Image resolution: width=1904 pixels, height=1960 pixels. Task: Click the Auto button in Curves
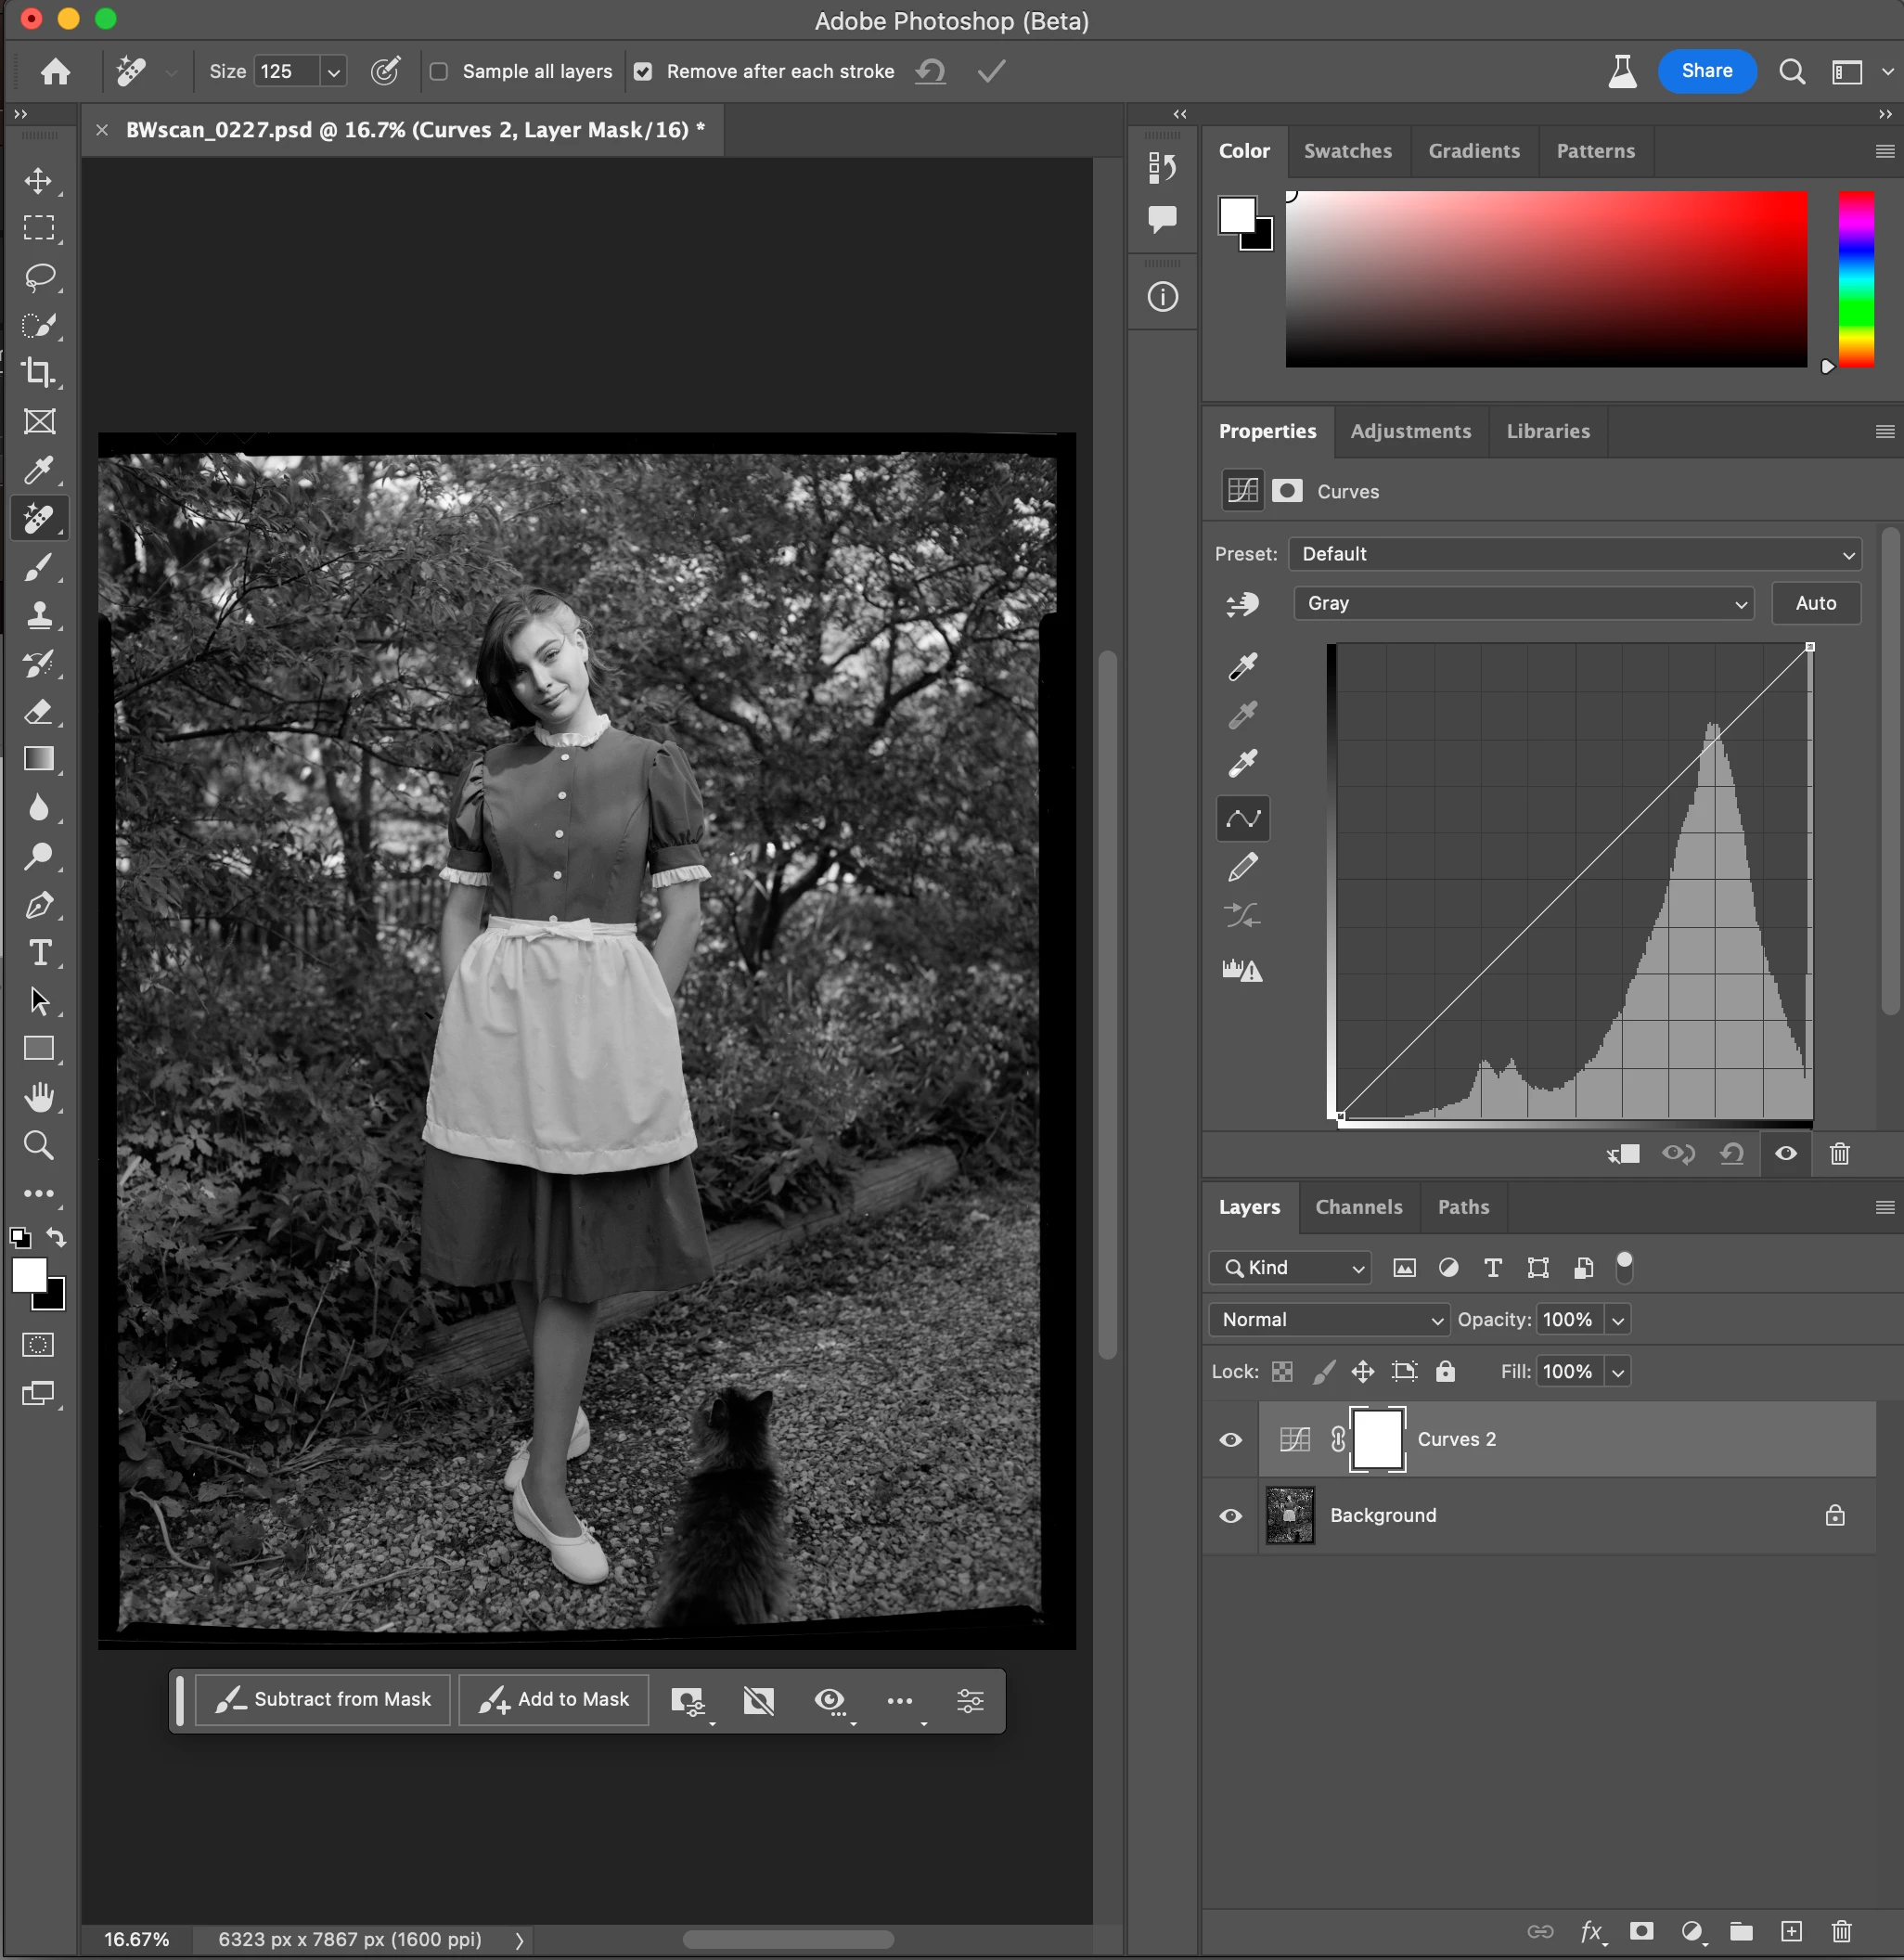coord(1815,603)
